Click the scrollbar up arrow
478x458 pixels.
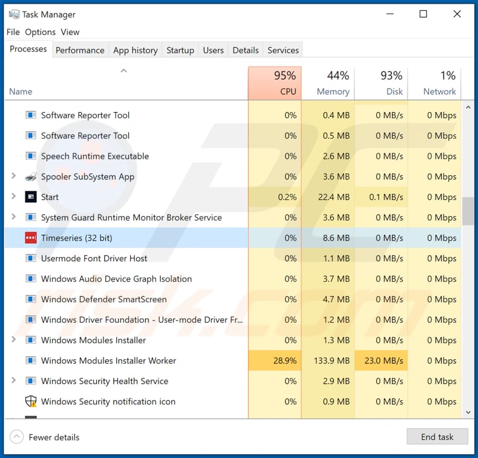(x=468, y=107)
